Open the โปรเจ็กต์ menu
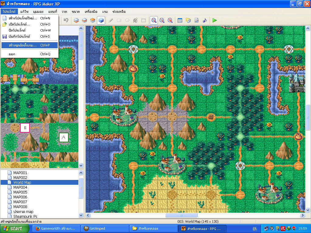 tap(9, 12)
